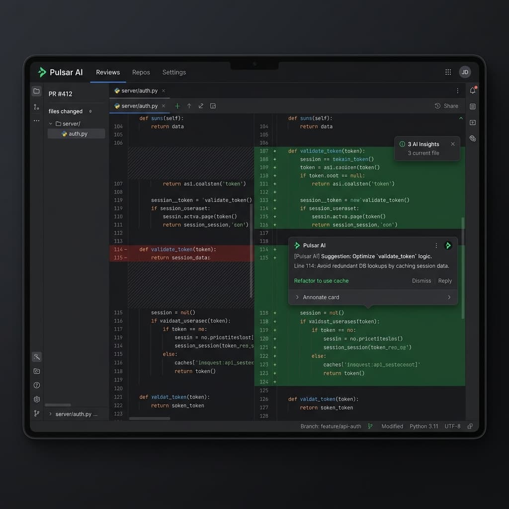Open the AI insights icon in right sidebar
509x509 pixels.
pos(473,138)
